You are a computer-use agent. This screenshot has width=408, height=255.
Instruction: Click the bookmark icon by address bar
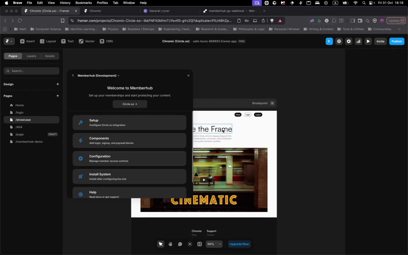coord(62,21)
